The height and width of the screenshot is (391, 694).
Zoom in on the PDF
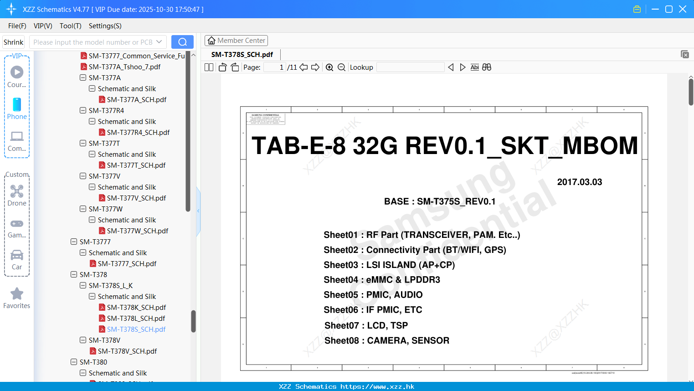coord(329,67)
